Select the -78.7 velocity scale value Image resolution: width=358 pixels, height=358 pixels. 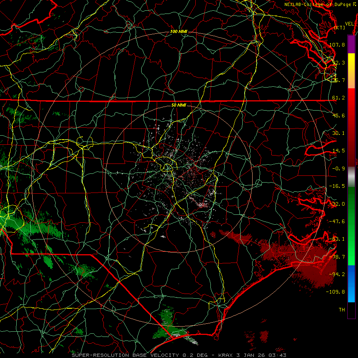[x=337, y=257]
